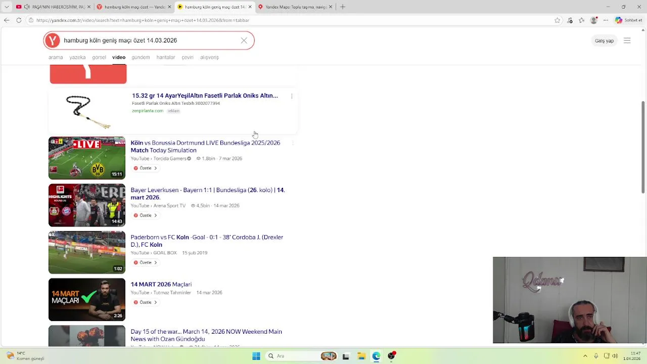Click the Yandex logo in search bar
Viewport: 647px width, 364px height.
click(52, 40)
